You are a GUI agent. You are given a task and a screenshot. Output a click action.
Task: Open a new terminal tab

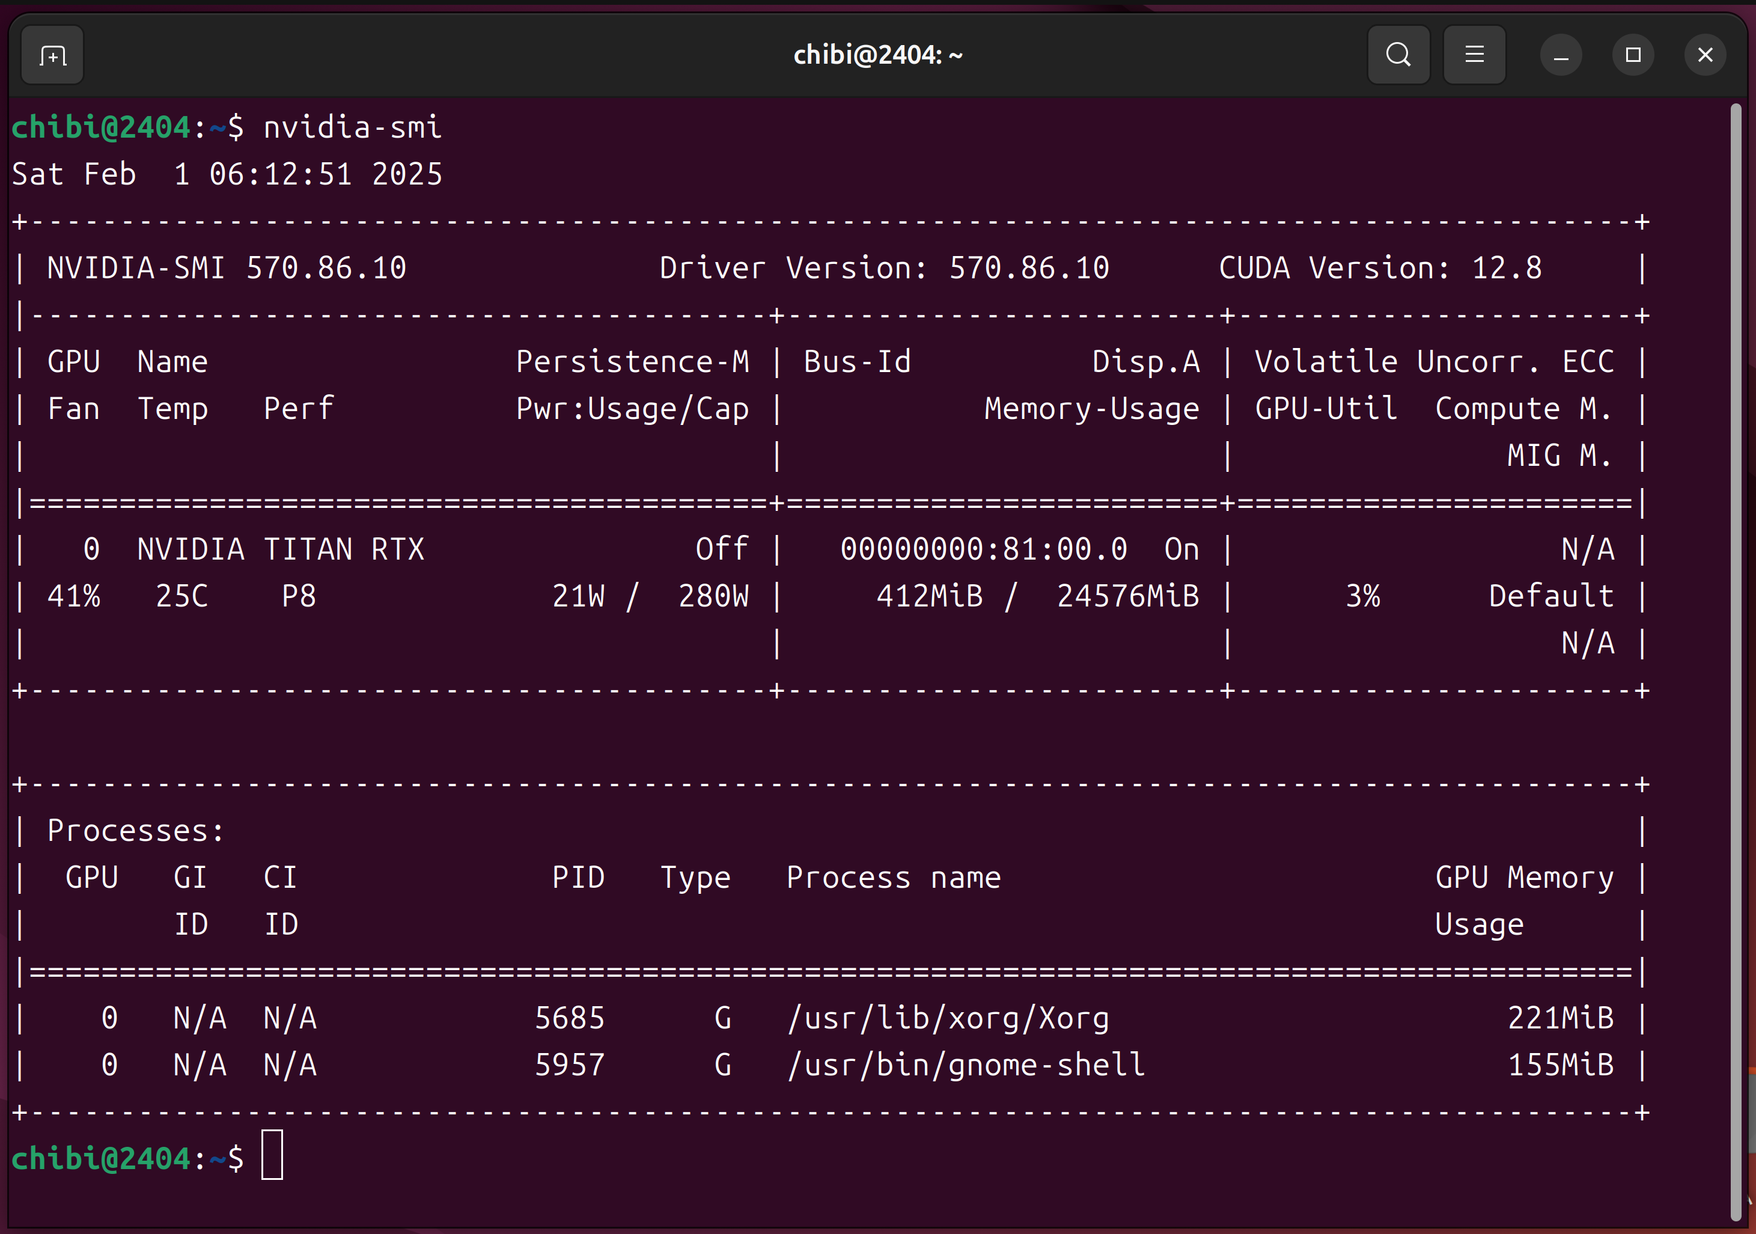click(x=52, y=55)
